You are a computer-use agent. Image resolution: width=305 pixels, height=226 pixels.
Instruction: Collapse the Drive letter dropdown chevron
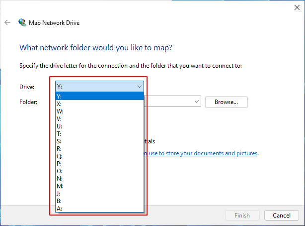(139, 87)
